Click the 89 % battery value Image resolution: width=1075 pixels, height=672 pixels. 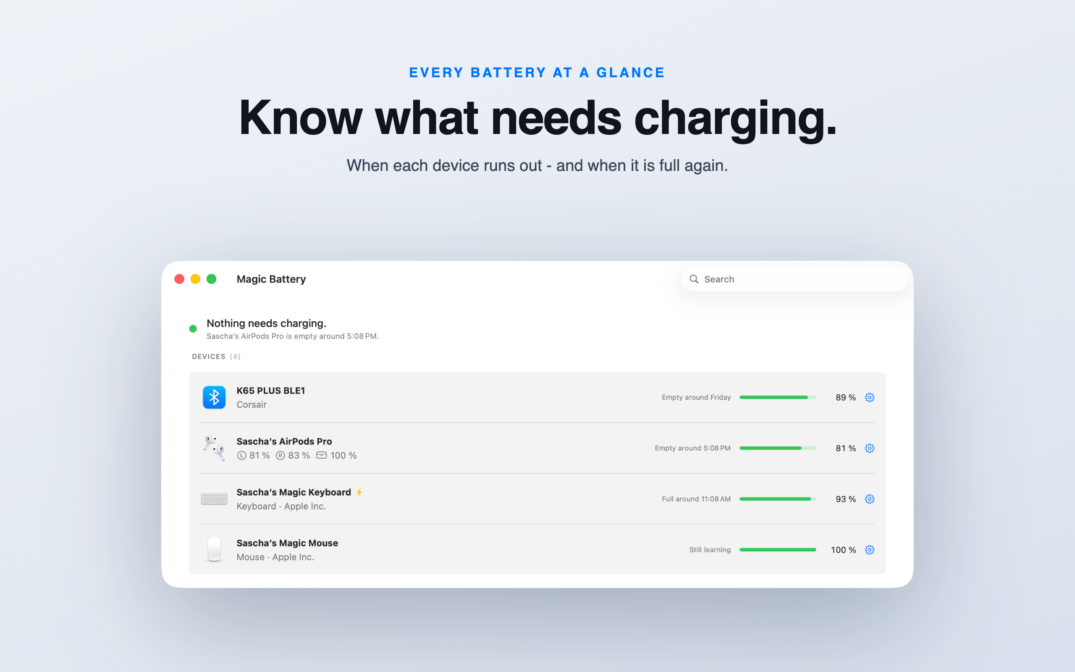[846, 397]
